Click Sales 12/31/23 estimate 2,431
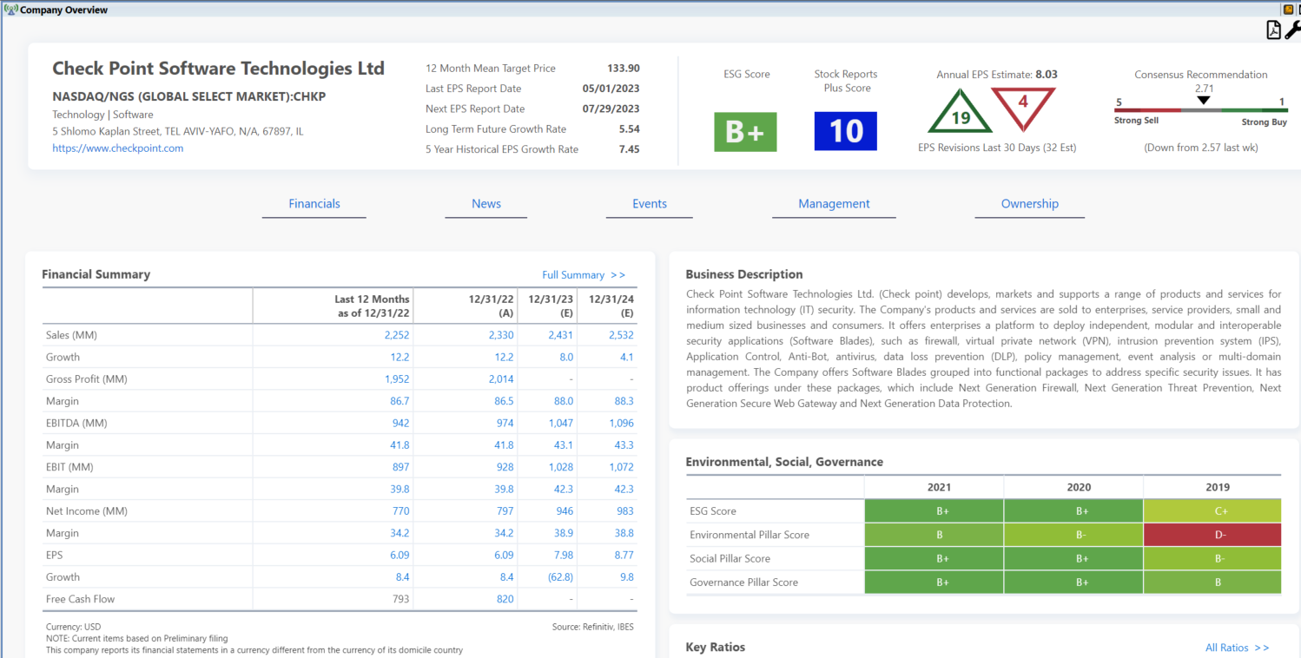Viewport: 1301px width, 658px height. pos(561,335)
